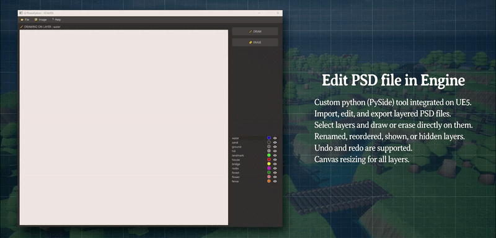Click the dark swatch of sand layer
This screenshot has width=496, height=238.
point(269,143)
